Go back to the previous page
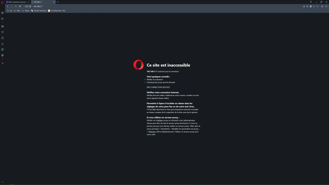Image resolution: width=329 pixels, height=185 pixels. pos(8,7)
